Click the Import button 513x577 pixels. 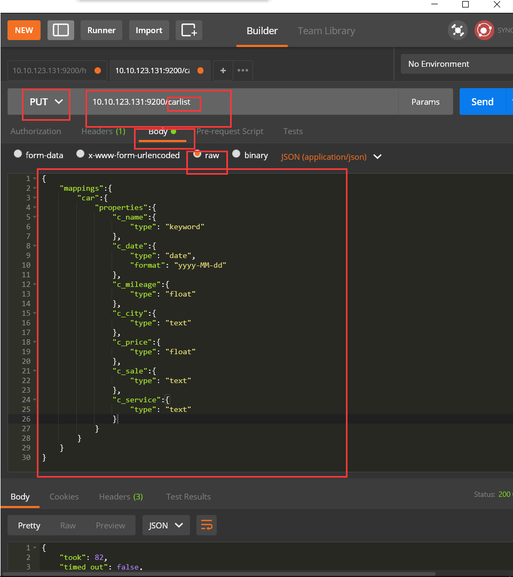click(x=149, y=30)
